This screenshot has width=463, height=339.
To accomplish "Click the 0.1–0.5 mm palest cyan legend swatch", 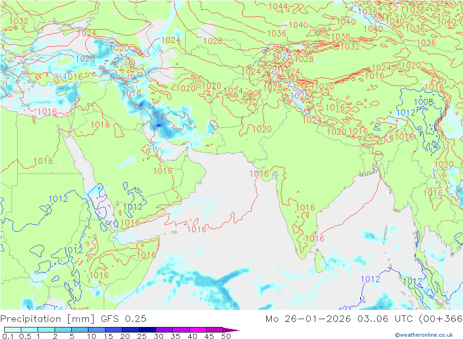I will (13, 330).
